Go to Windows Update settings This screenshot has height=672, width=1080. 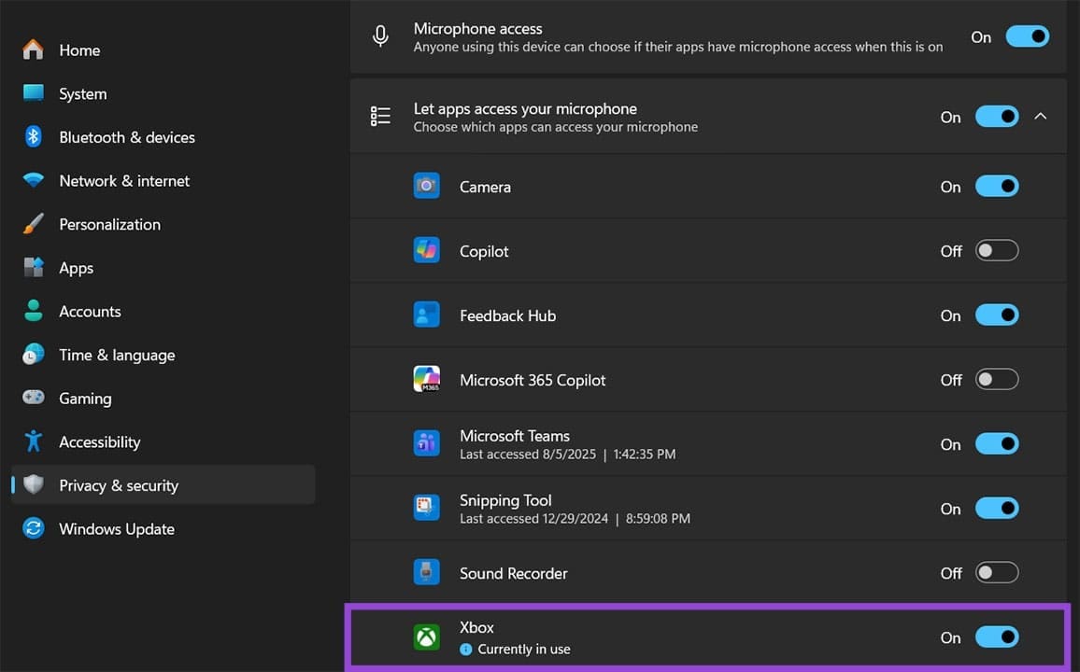coord(116,528)
